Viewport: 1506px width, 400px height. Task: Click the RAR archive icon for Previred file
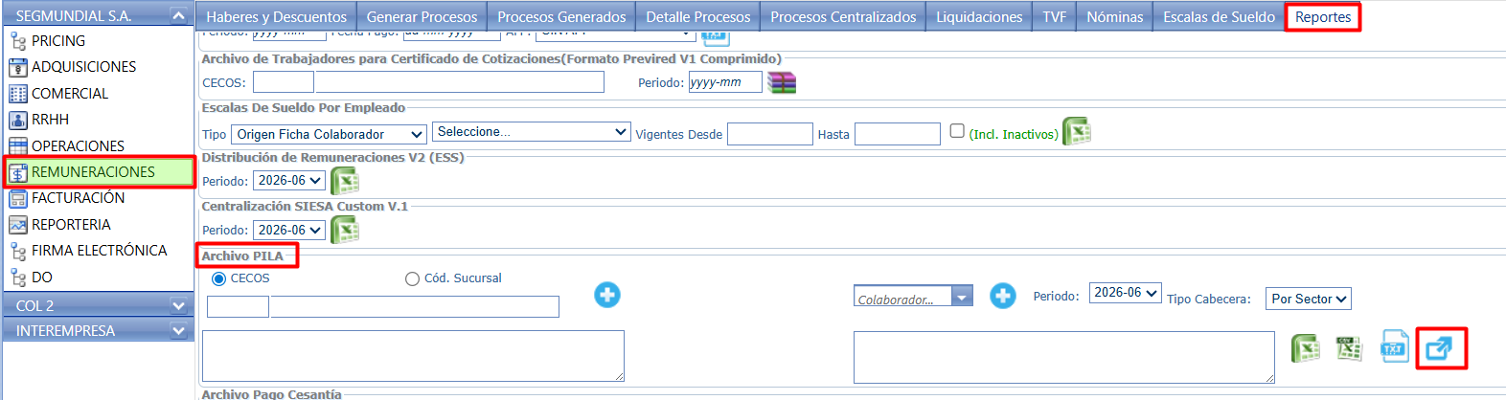point(782,82)
